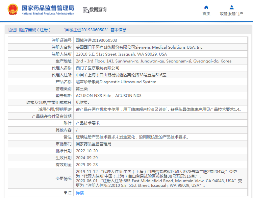Click 国家药品监督管理局 site title
The height and width of the screenshot is (198, 253).
(x=48, y=8)
